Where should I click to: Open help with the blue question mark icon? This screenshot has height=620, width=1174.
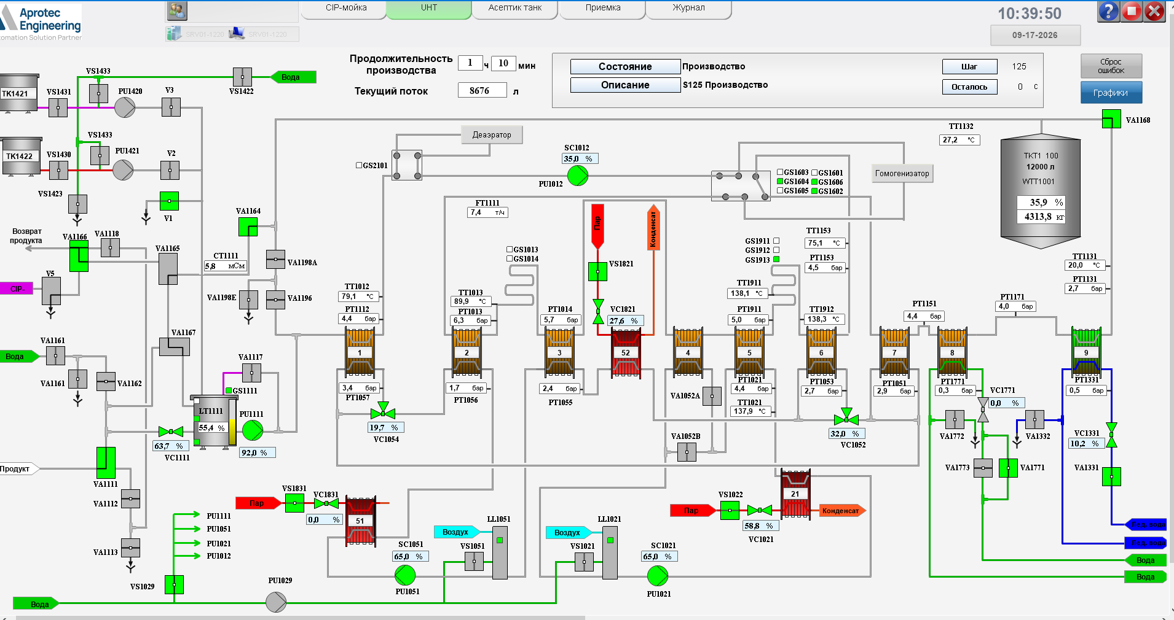click(x=1108, y=11)
